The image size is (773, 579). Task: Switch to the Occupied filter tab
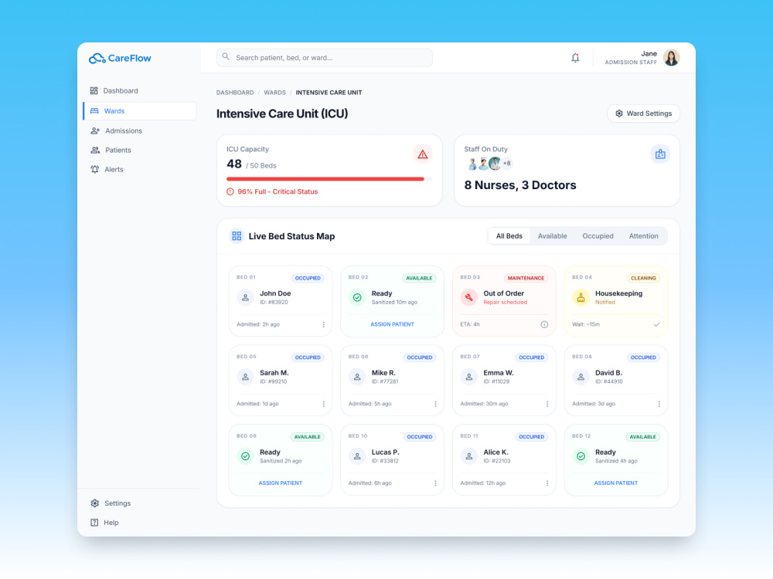598,235
